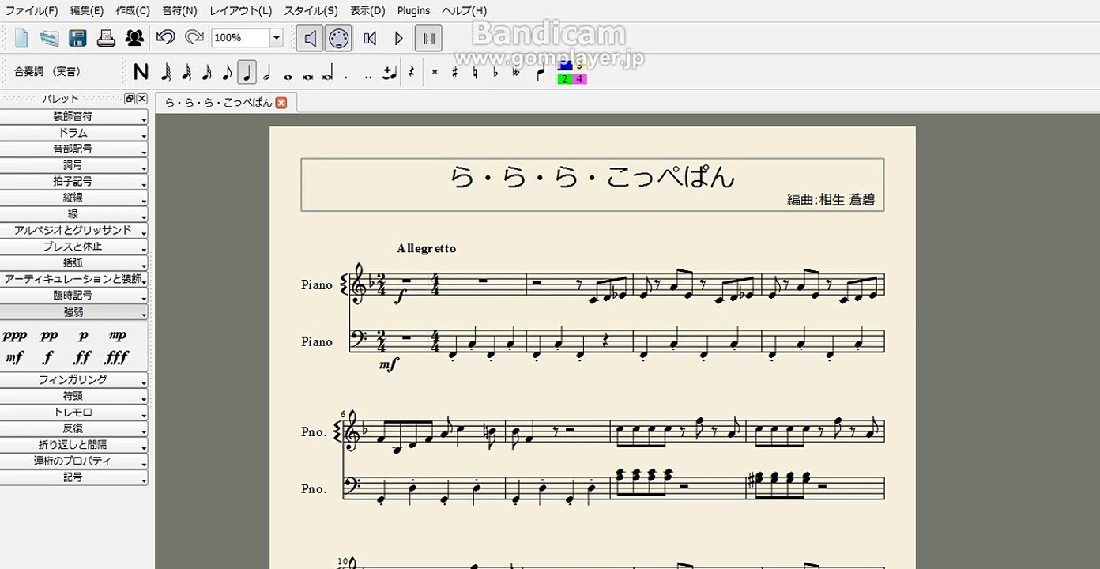The height and width of the screenshot is (569, 1100).
Task: Toggle the speaker sound button
Action: tap(310, 38)
